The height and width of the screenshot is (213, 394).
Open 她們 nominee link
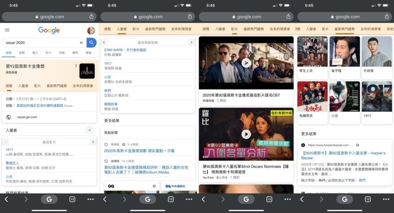(108, 91)
